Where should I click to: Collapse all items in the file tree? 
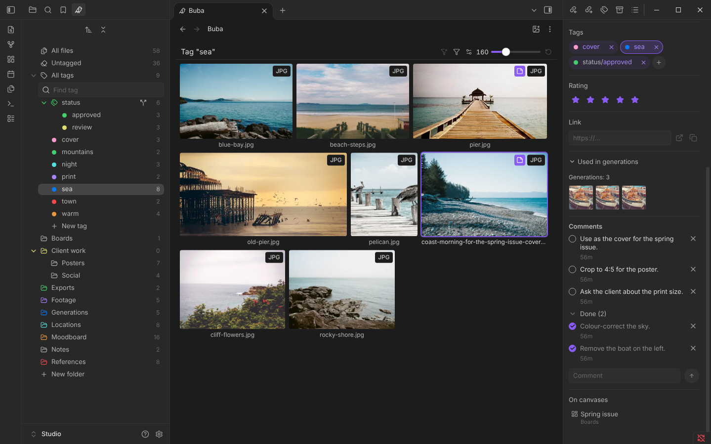[x=103, y=30]
